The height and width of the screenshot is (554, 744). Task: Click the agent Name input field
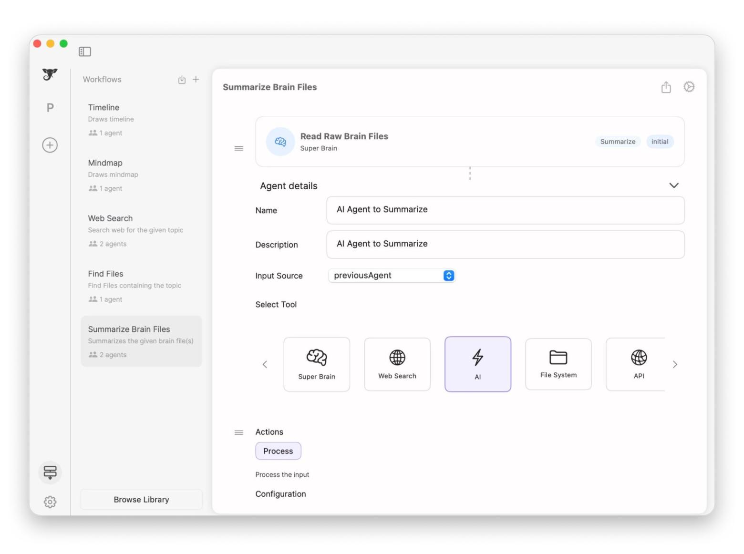(505, 210)
